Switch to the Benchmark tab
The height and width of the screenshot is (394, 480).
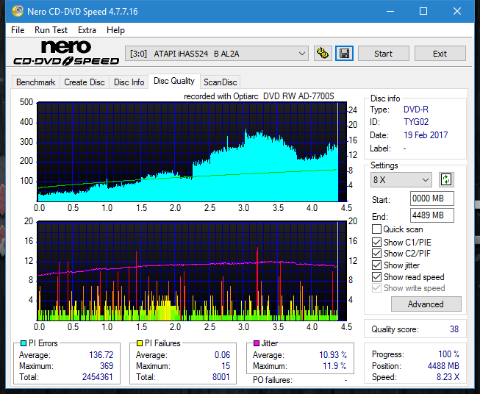36,82
